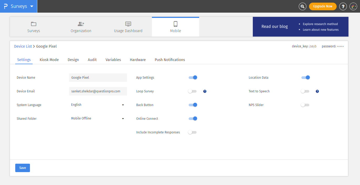Enable the Loop Survey toggle

(x=192, y=91)
